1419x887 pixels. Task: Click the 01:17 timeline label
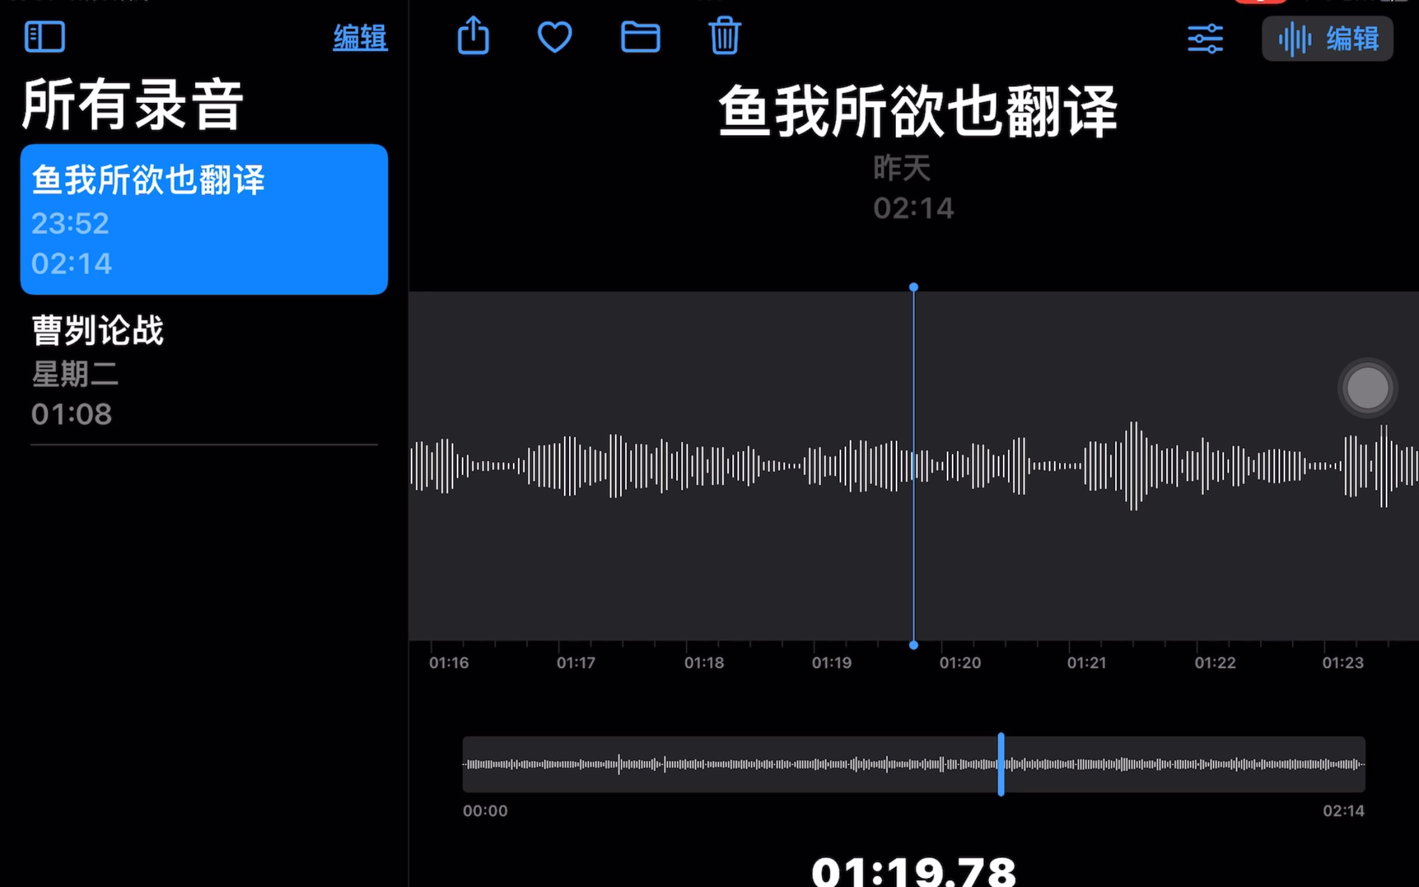pos(576,662)
